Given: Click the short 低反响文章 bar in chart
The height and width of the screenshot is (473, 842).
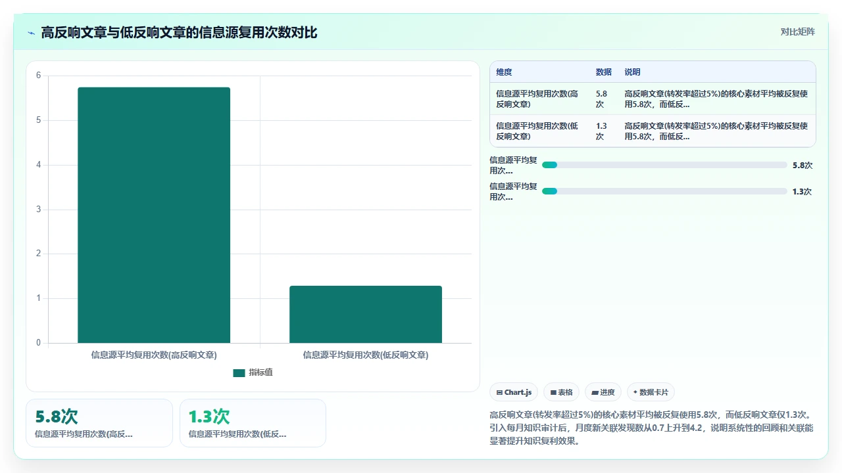Looking at the screenshot, I should [366, 314].
